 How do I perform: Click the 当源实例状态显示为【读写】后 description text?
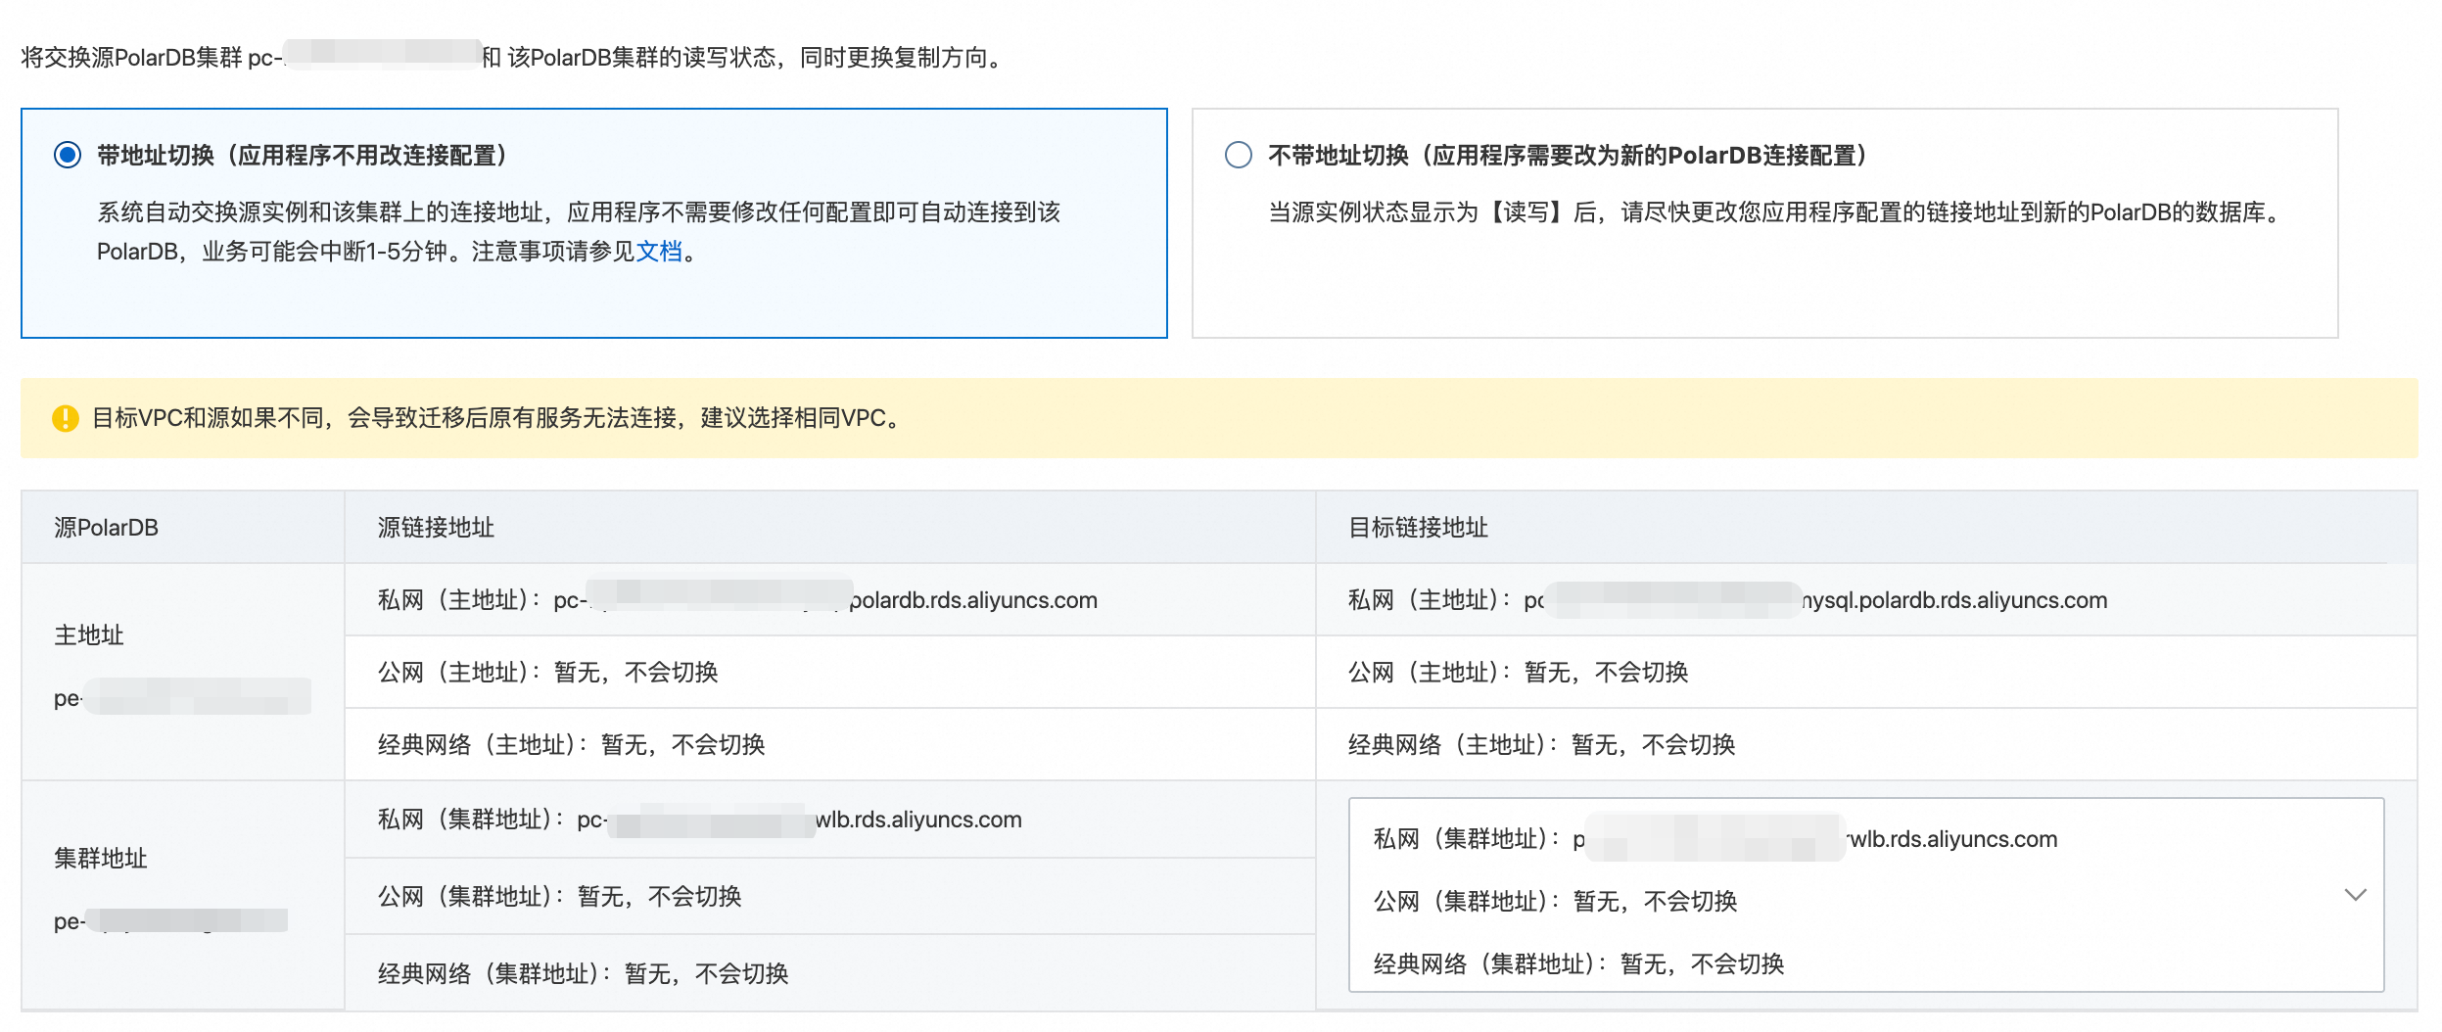(1777, 212)
